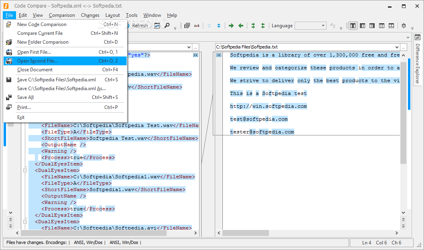Choose Open Second File menu entry
The width and height of the screenshot is (424, 250).
[x=65, y=61]
